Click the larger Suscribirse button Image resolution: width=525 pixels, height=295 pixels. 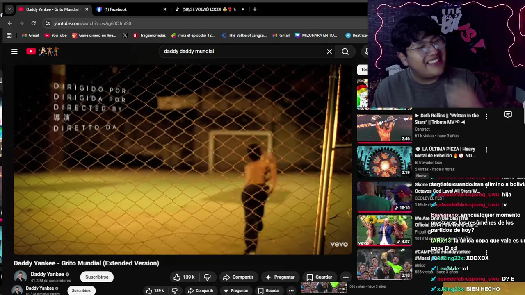tap(97, 277)
